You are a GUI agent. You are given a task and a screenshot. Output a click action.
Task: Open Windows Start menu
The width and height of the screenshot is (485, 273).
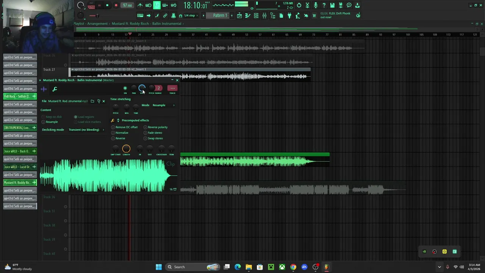(159, 267)
